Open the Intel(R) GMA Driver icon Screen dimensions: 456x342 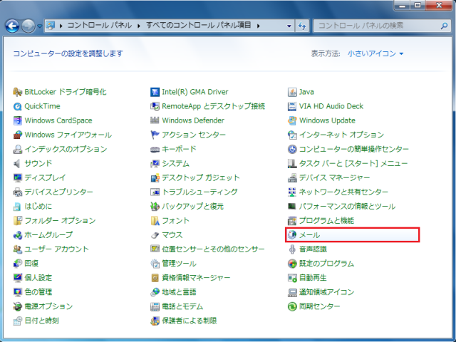point(155,92)
